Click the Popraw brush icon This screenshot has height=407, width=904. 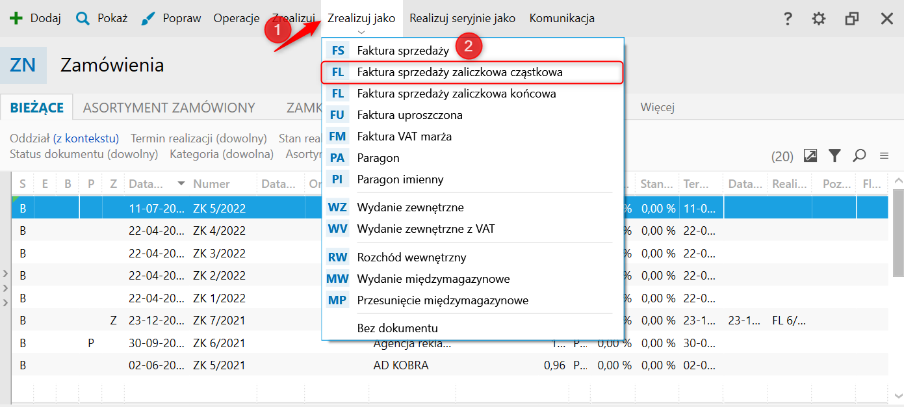pos(149,18)
